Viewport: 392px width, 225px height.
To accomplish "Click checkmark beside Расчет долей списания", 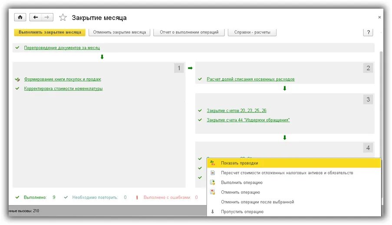I will click(x=200, y=79).
